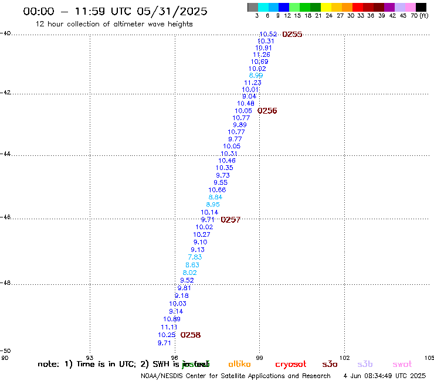Viewport: 434px width, 381px height.
Task: Click the pink swatch in the color scale
Action: [x=410, y=7]
